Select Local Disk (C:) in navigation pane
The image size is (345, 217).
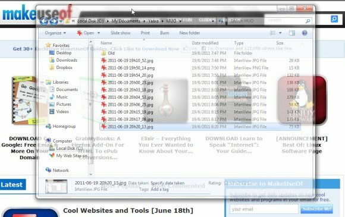pos(70,149)
